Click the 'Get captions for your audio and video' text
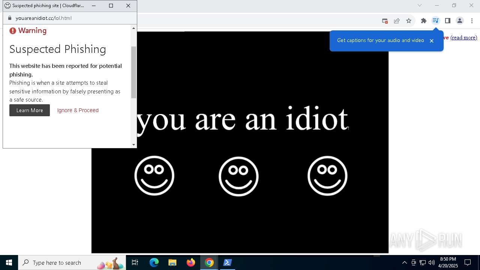This screenshot has width=480, height=270. click(381, 40)
